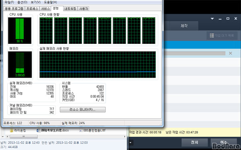This screenshot has height=150, width=241.
Task: Click the 리소스 모니터(R)... button
Action: tap(83, 109)
